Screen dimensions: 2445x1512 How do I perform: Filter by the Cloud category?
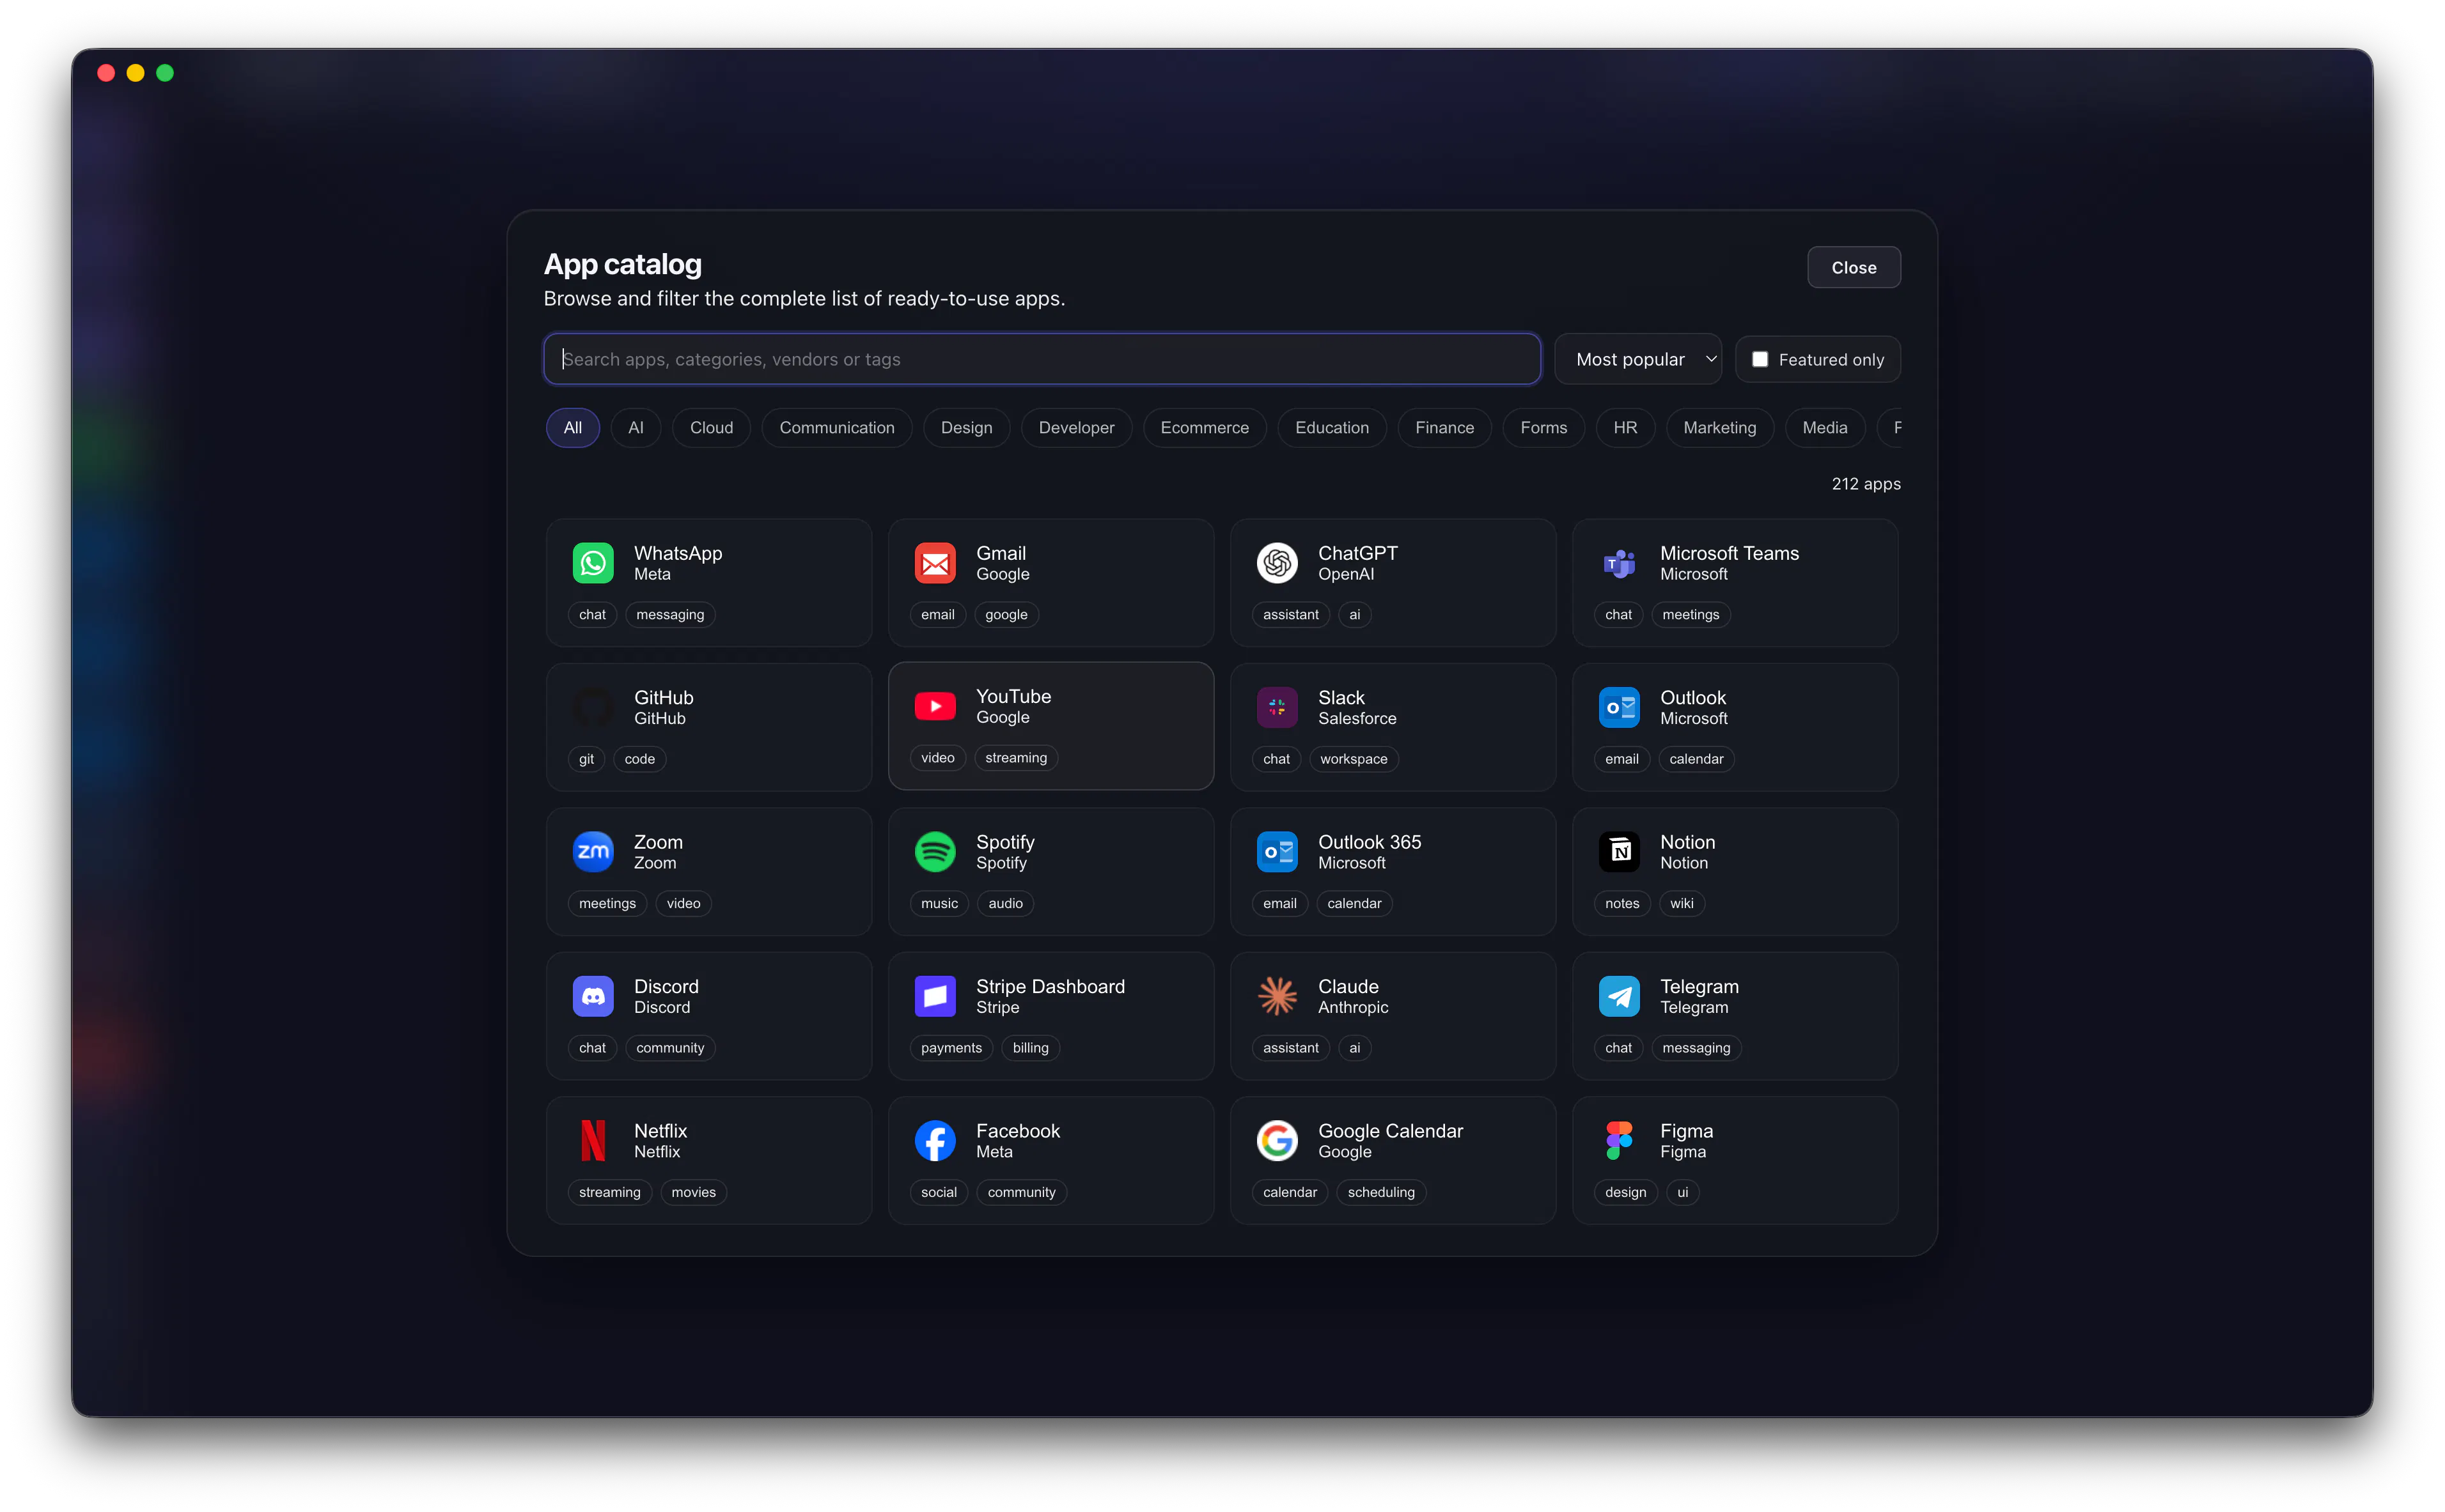pyautogui.click(x=711, y=427)
